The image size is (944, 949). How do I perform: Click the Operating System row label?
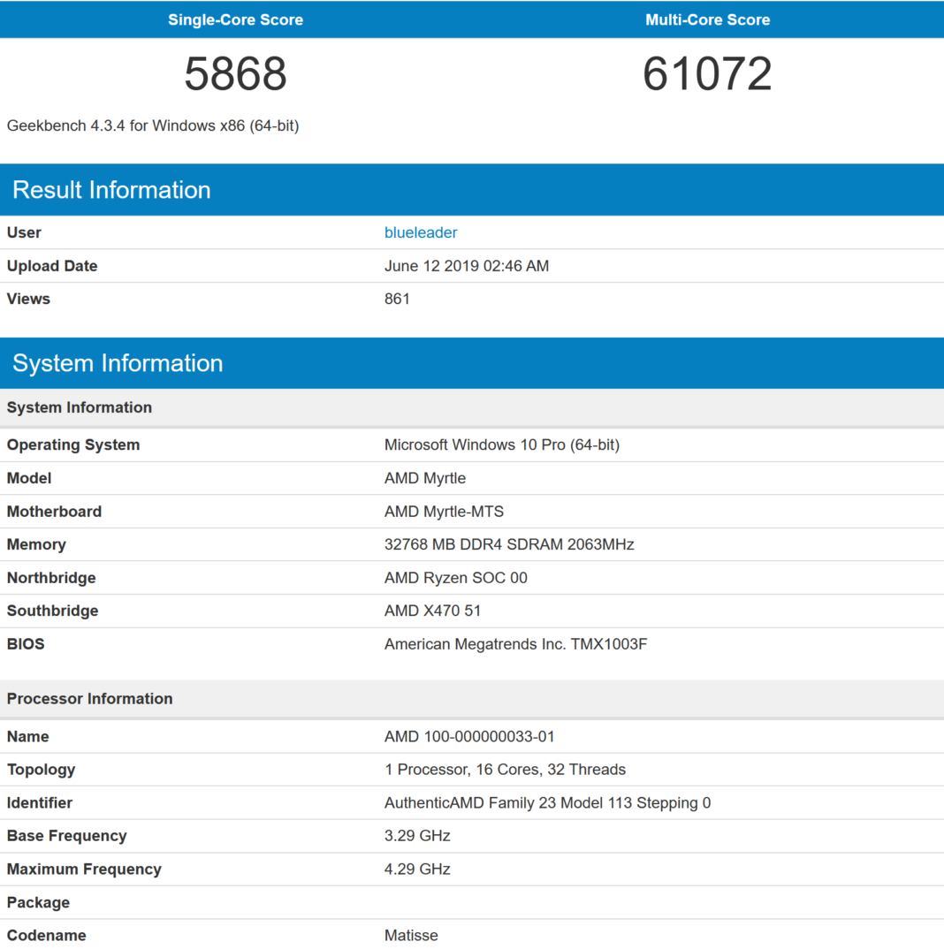(x=73, y=444)
